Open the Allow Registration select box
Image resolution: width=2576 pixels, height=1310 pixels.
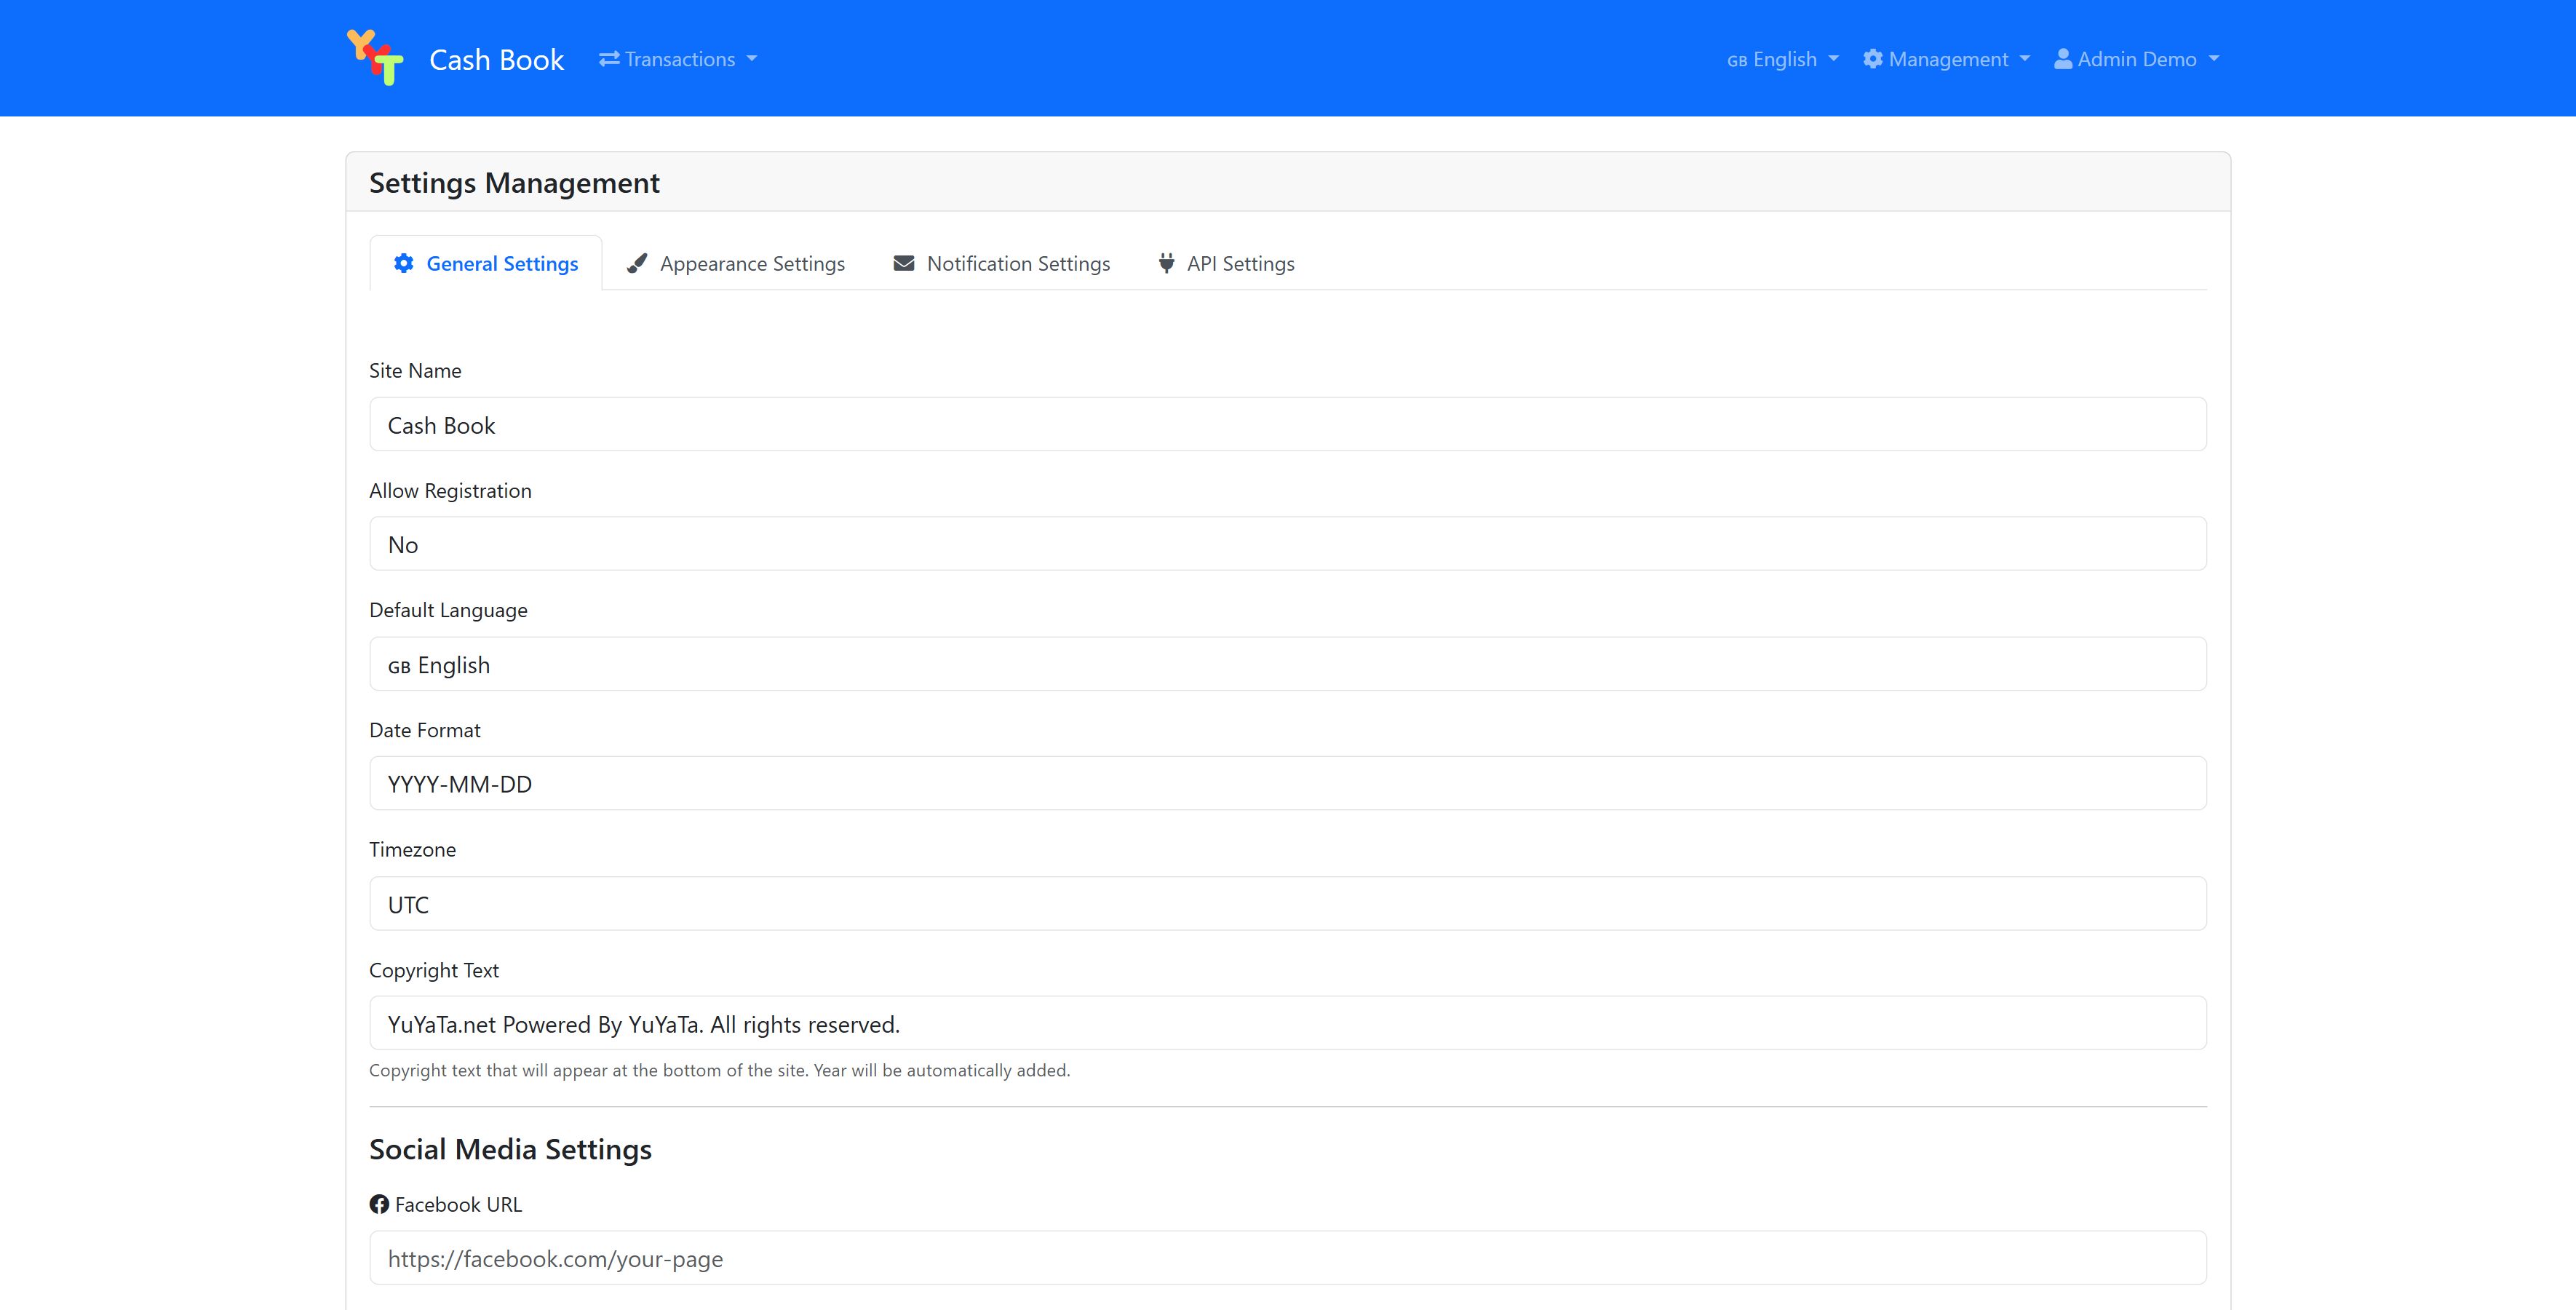[1287, 544]
